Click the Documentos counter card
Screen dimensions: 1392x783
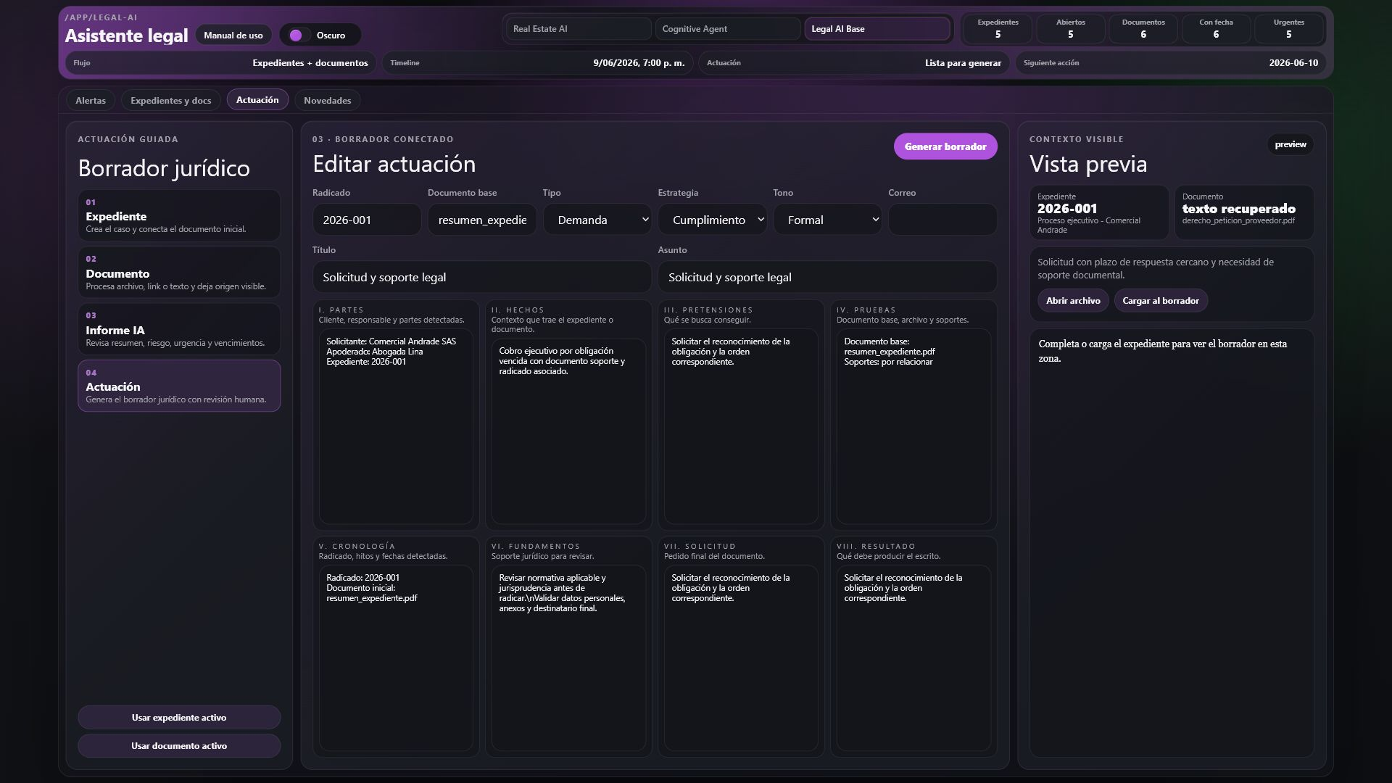1143,29
